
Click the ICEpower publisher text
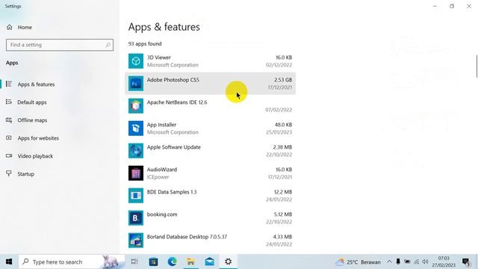coord(158,177)
